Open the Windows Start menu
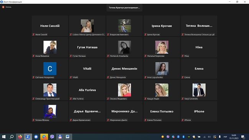 [4, 137]
